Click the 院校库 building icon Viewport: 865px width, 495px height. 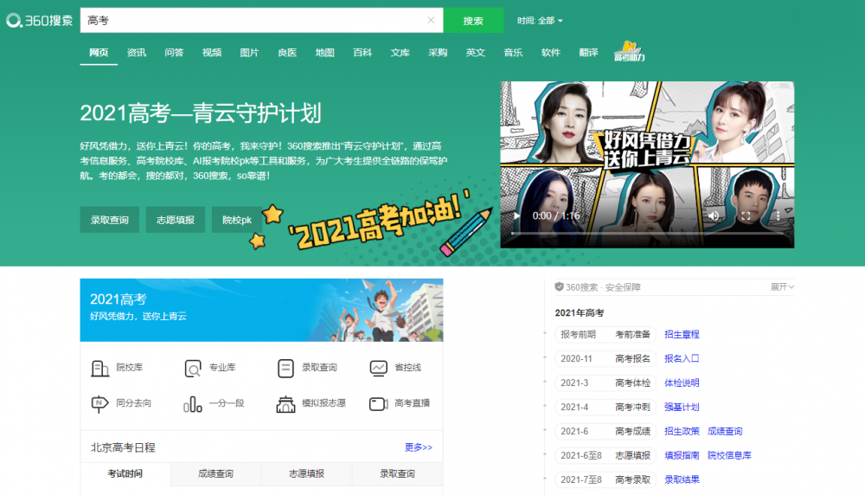99,368
